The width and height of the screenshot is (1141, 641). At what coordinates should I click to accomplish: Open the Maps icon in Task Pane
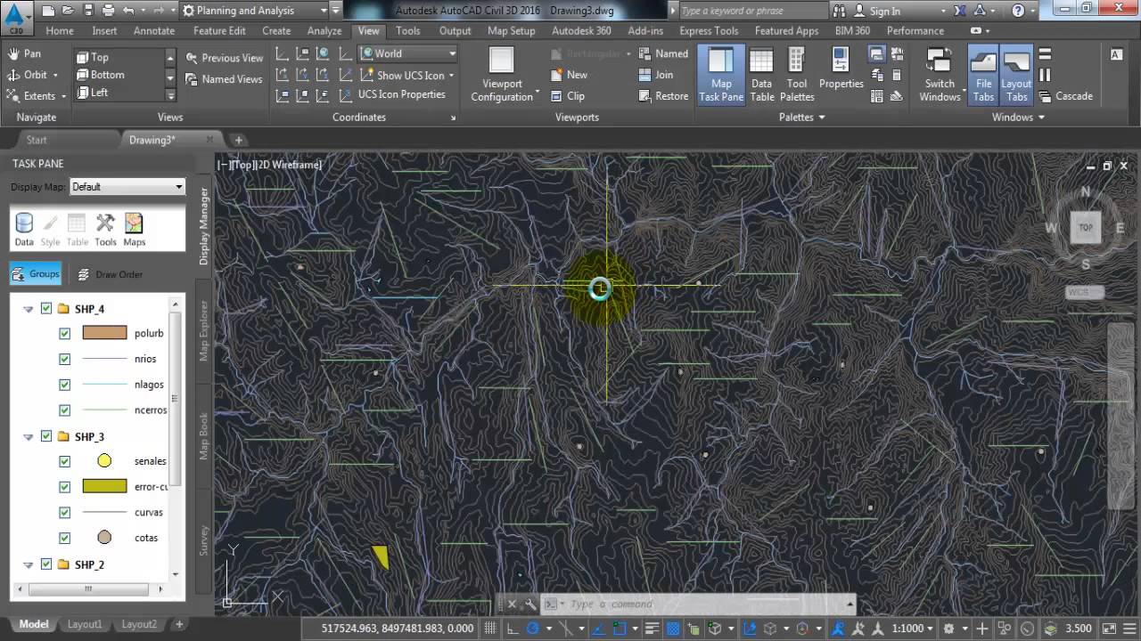tap(134, 230)
